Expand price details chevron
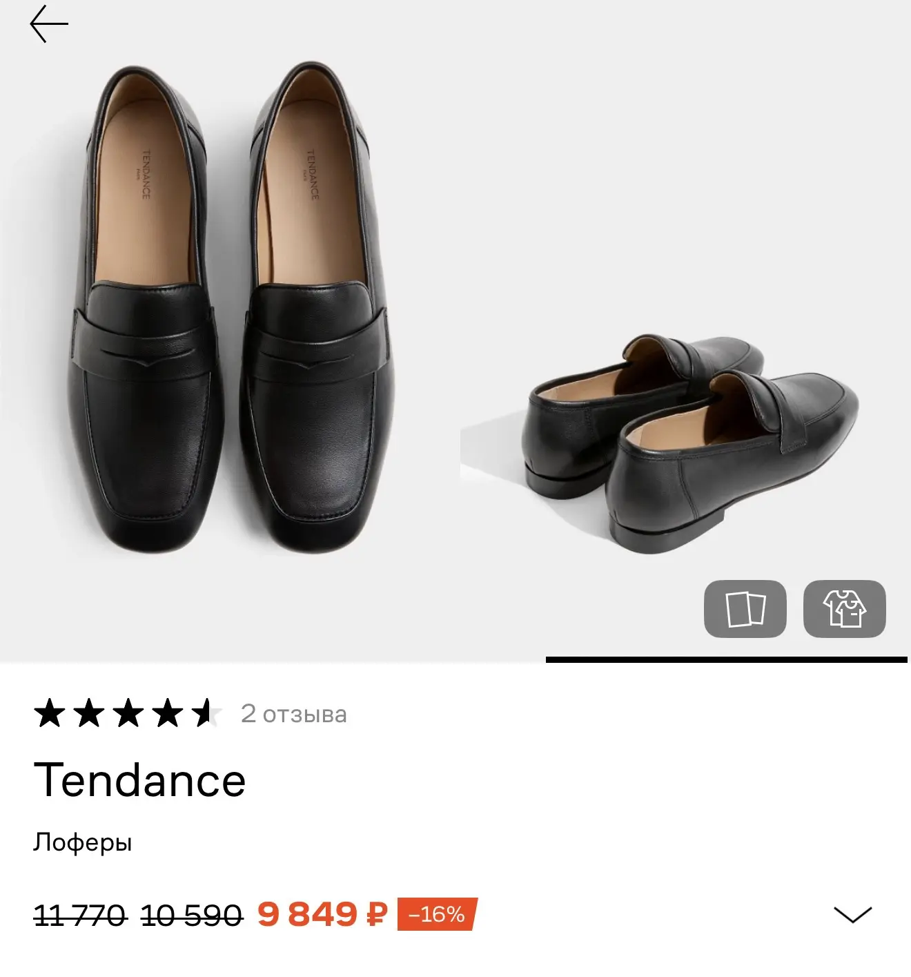 point(853,915)
